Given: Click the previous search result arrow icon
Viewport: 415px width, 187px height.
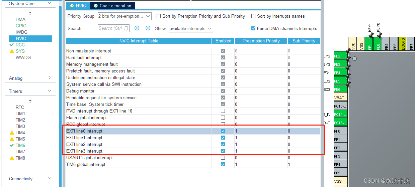Looking at the screenshot, I should click(x=137, y=28).
